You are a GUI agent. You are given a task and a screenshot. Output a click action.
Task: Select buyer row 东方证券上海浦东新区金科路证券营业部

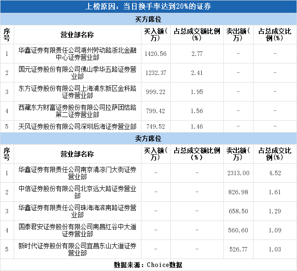148,92
